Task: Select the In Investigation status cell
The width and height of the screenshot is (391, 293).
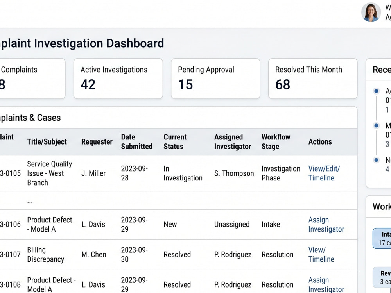Action: click(x=183, y=173)
